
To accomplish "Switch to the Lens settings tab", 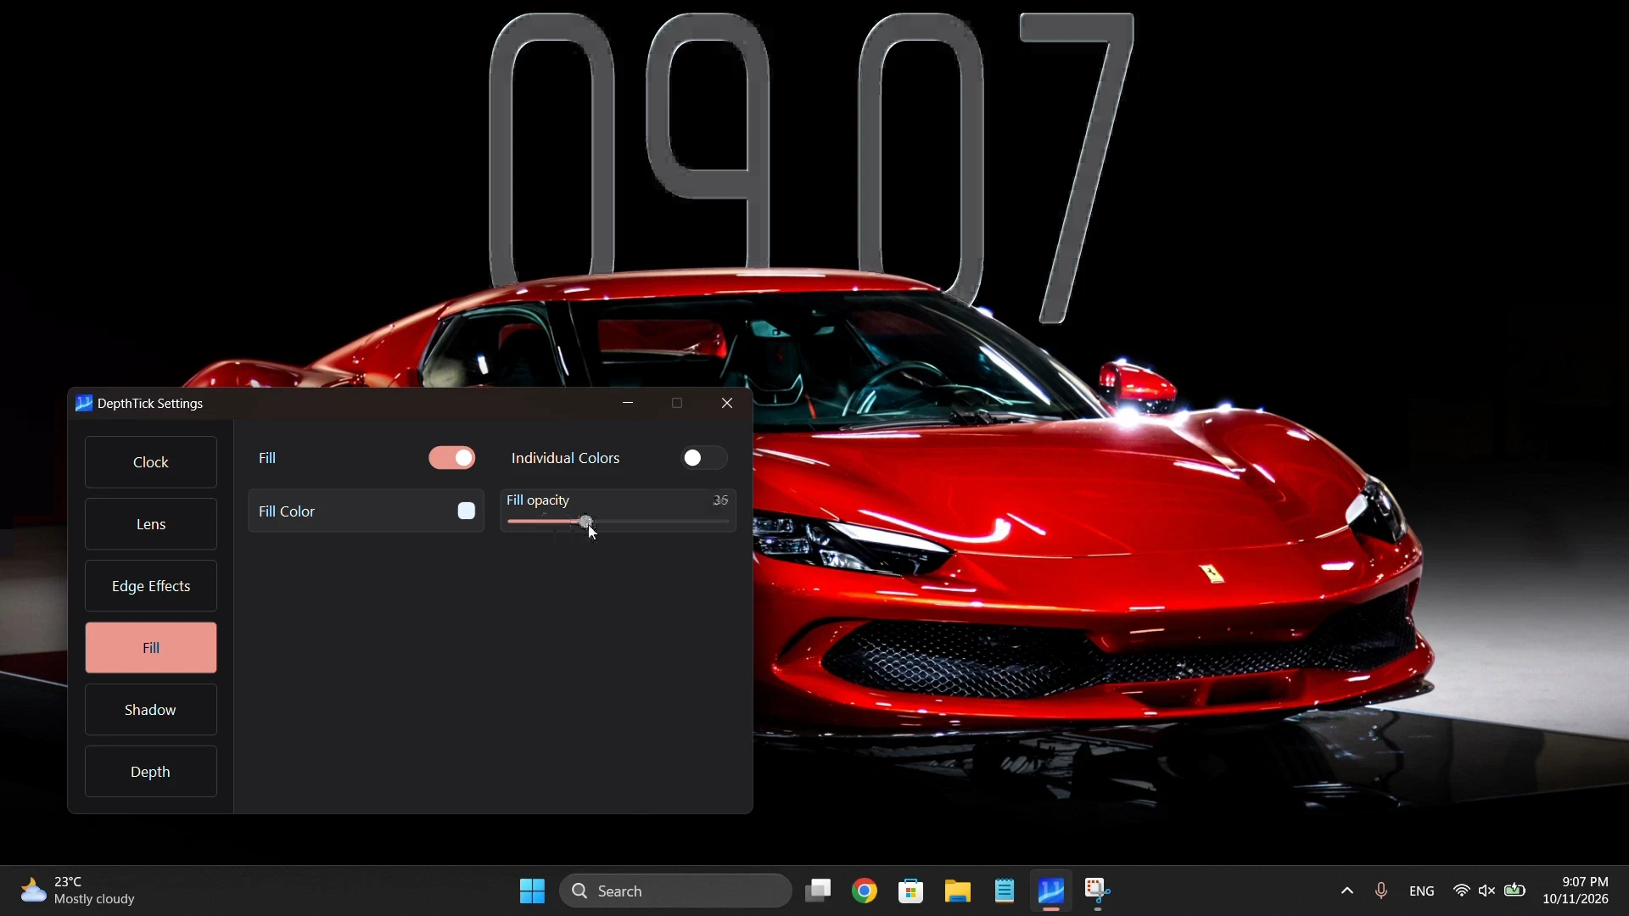I will (151, 525).
